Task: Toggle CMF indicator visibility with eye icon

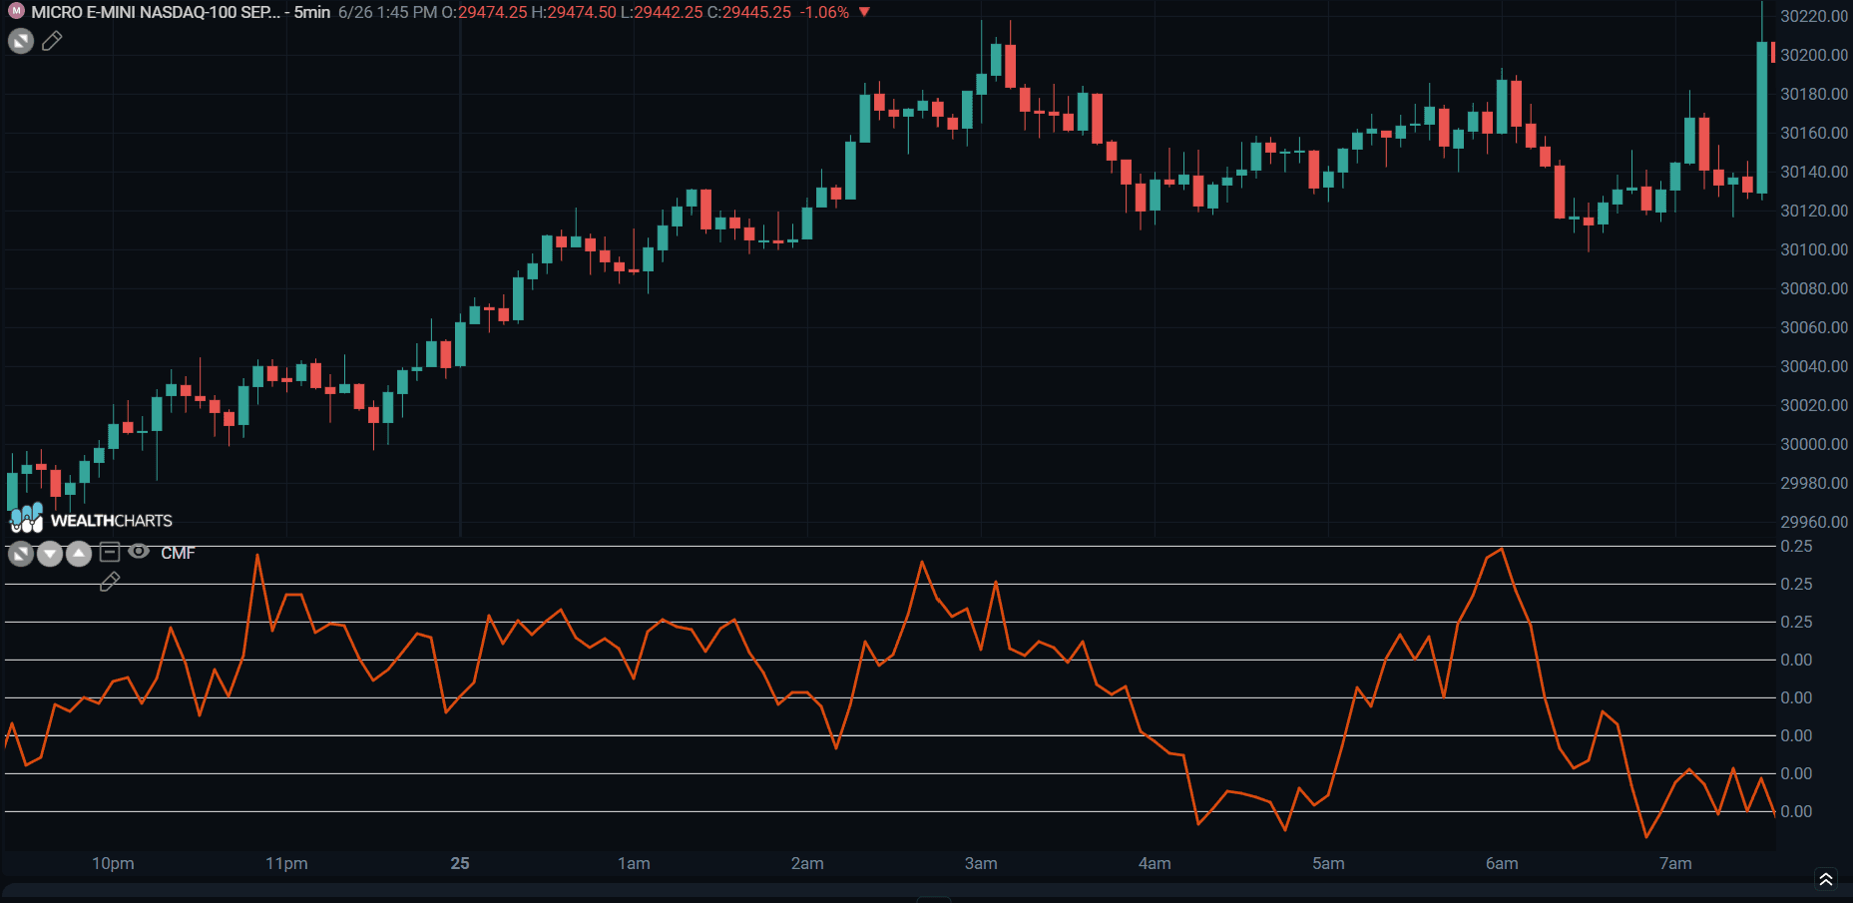Action: click(x=139, y=552)
